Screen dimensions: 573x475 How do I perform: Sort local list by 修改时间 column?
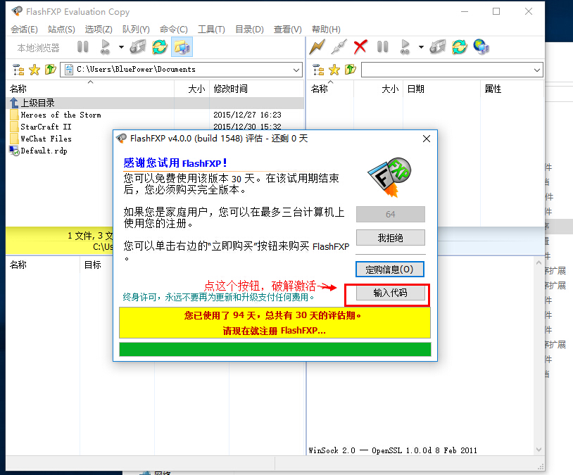click(256, 89)
